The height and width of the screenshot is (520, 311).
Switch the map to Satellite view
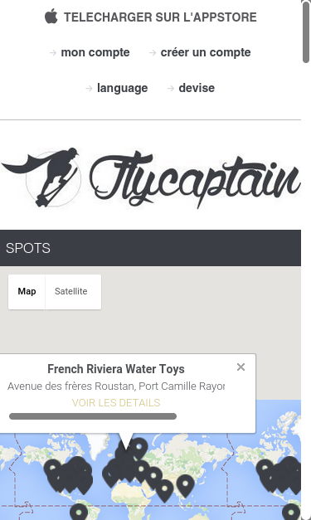pos(71,291)
